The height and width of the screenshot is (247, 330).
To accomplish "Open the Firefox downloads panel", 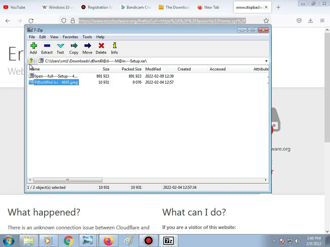I will pos(310,21).
